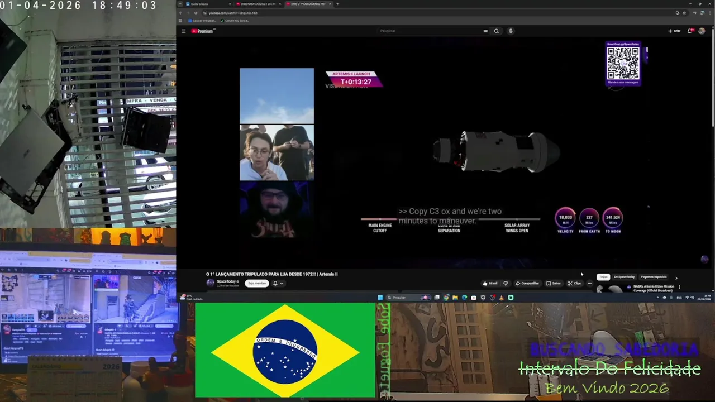Screen dimensions: 715x402
Task: Open Chrome from the Windows taskbar
Action: [446, 298]
